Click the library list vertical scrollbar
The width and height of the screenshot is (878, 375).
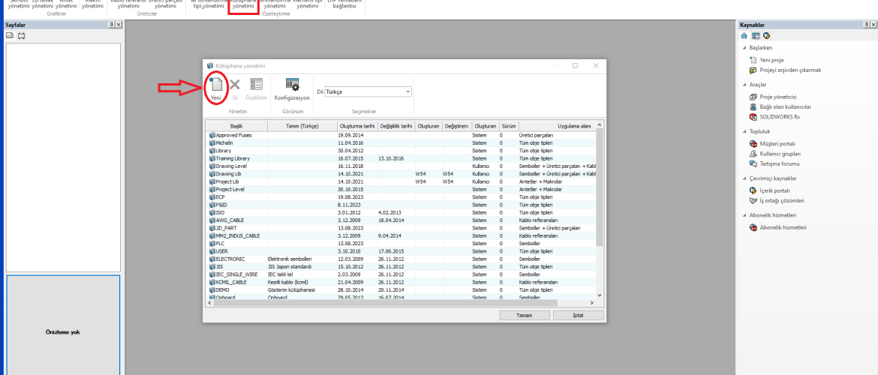point(599,187)
